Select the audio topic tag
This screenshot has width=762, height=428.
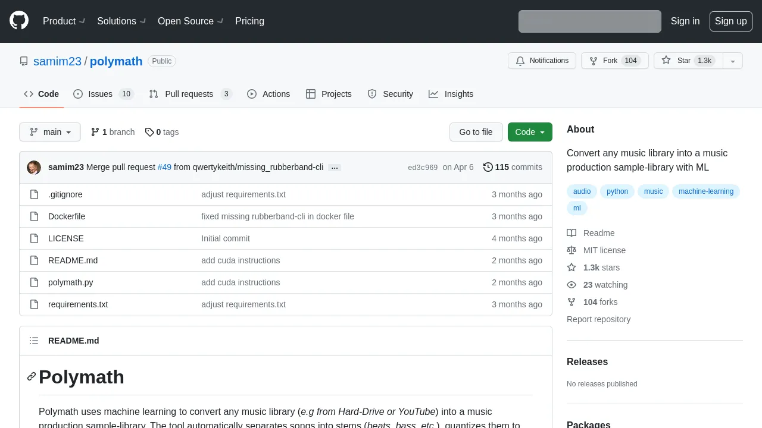pyautogui.click(x=582, y=191)
